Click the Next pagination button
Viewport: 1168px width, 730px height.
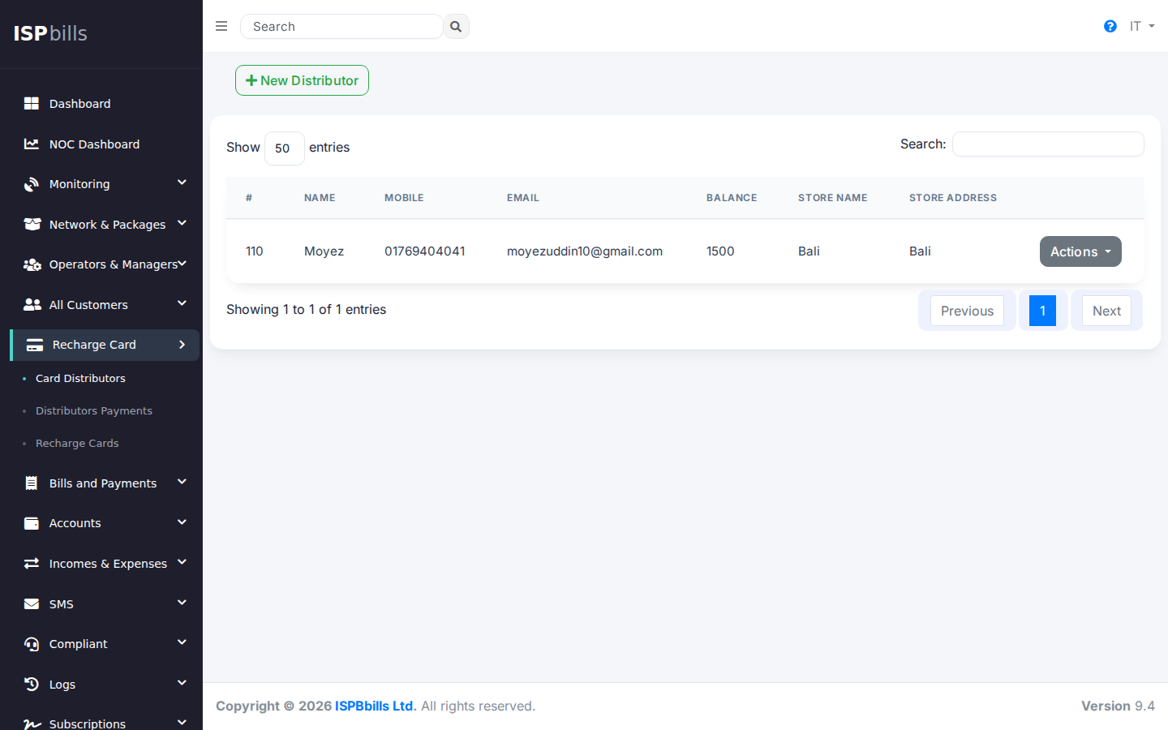point(1106,311)
